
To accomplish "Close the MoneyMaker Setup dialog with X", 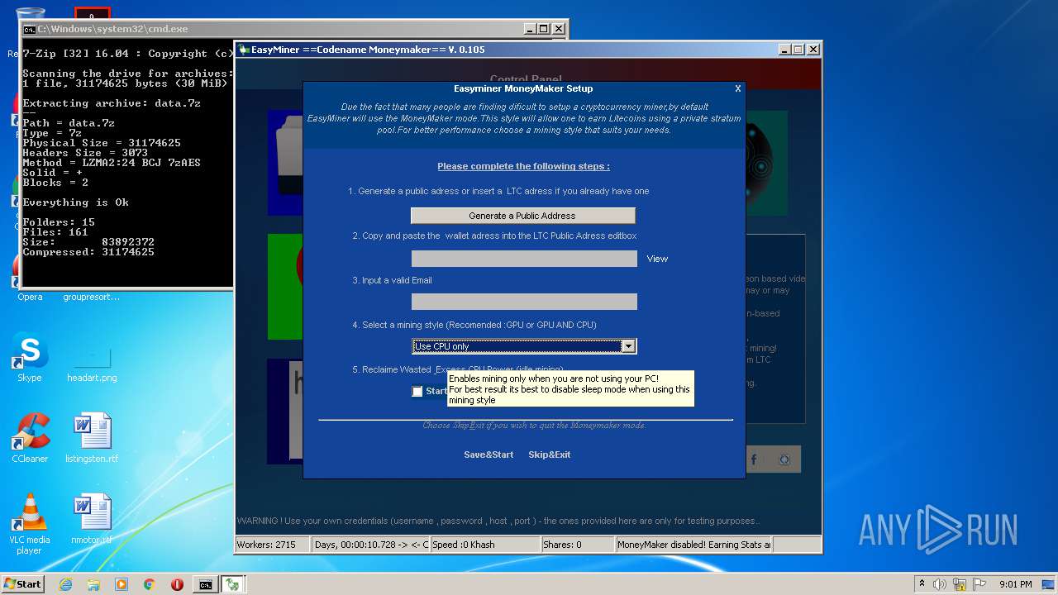I will tap(738, 88).
